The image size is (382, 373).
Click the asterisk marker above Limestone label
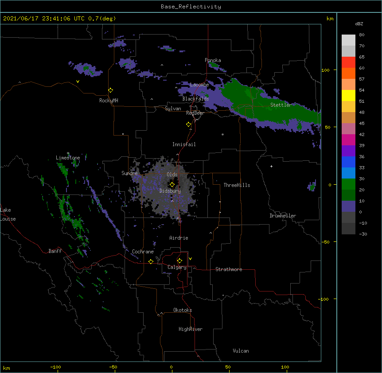click(x=68, y=153)
